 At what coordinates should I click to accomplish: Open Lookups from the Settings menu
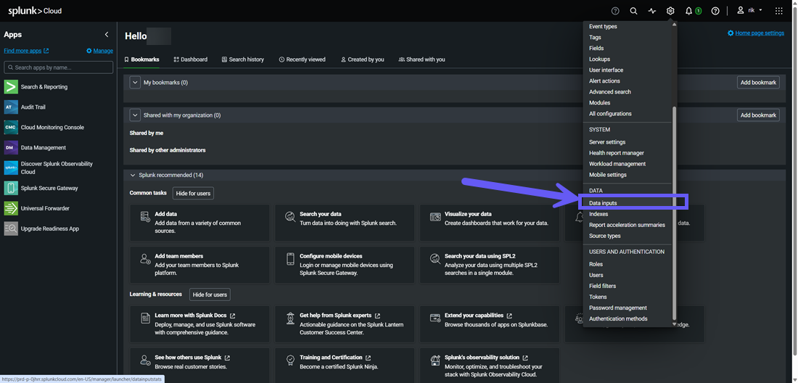(x=599, y=59)
